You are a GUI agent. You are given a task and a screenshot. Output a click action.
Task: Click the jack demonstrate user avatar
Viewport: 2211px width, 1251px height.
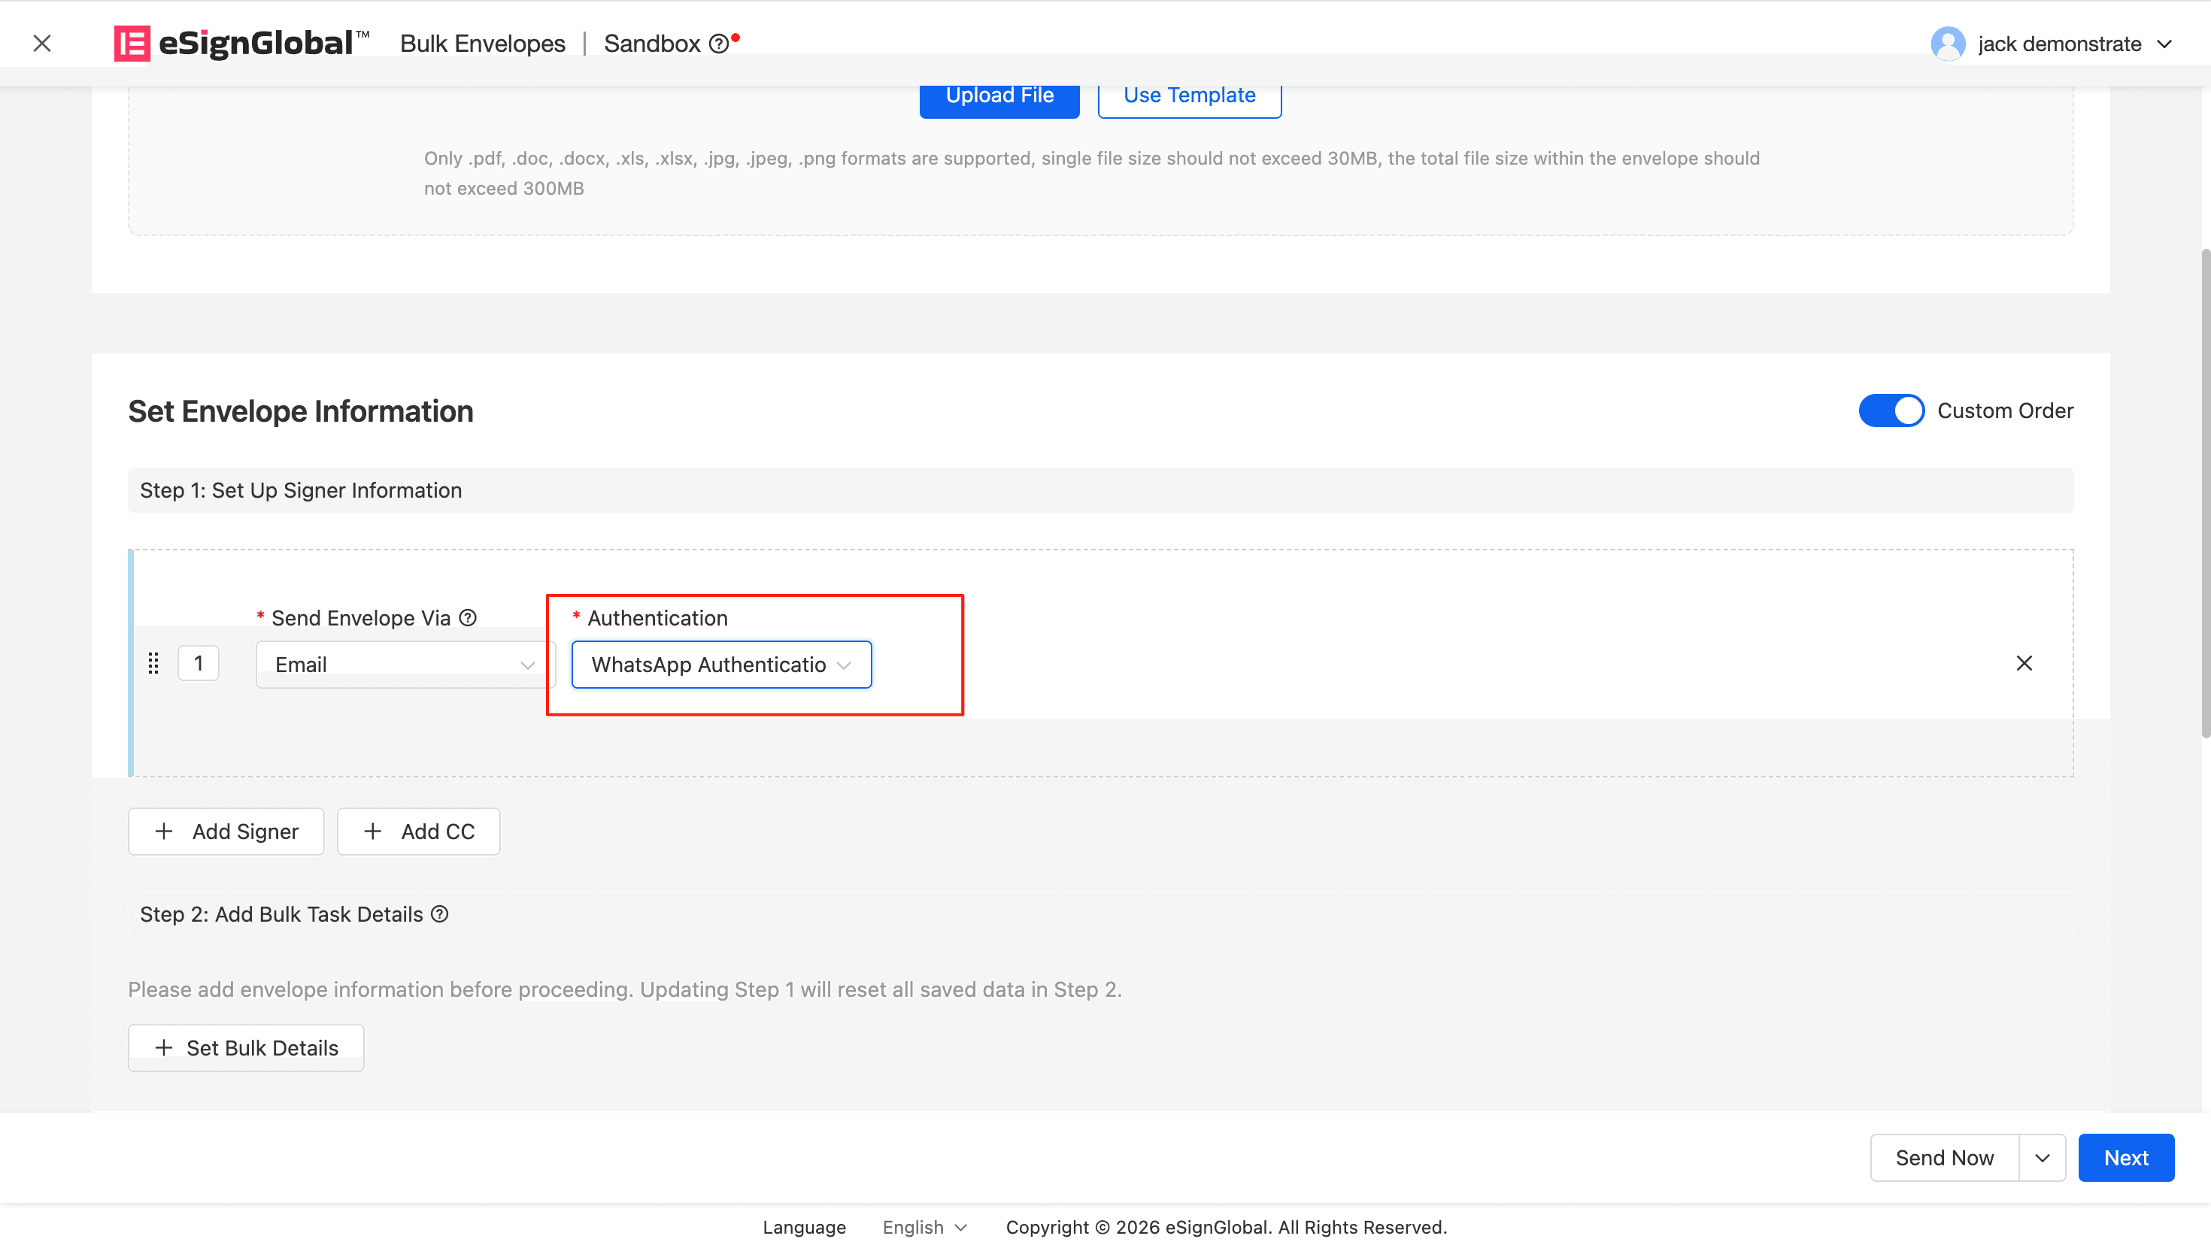[x=1947, y=44]
